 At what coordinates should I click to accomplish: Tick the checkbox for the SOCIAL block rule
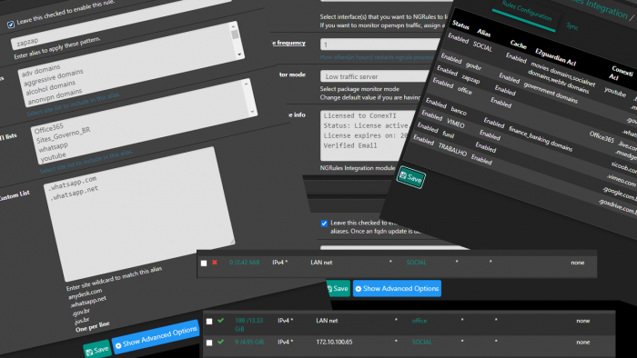(x=204, y=264)
